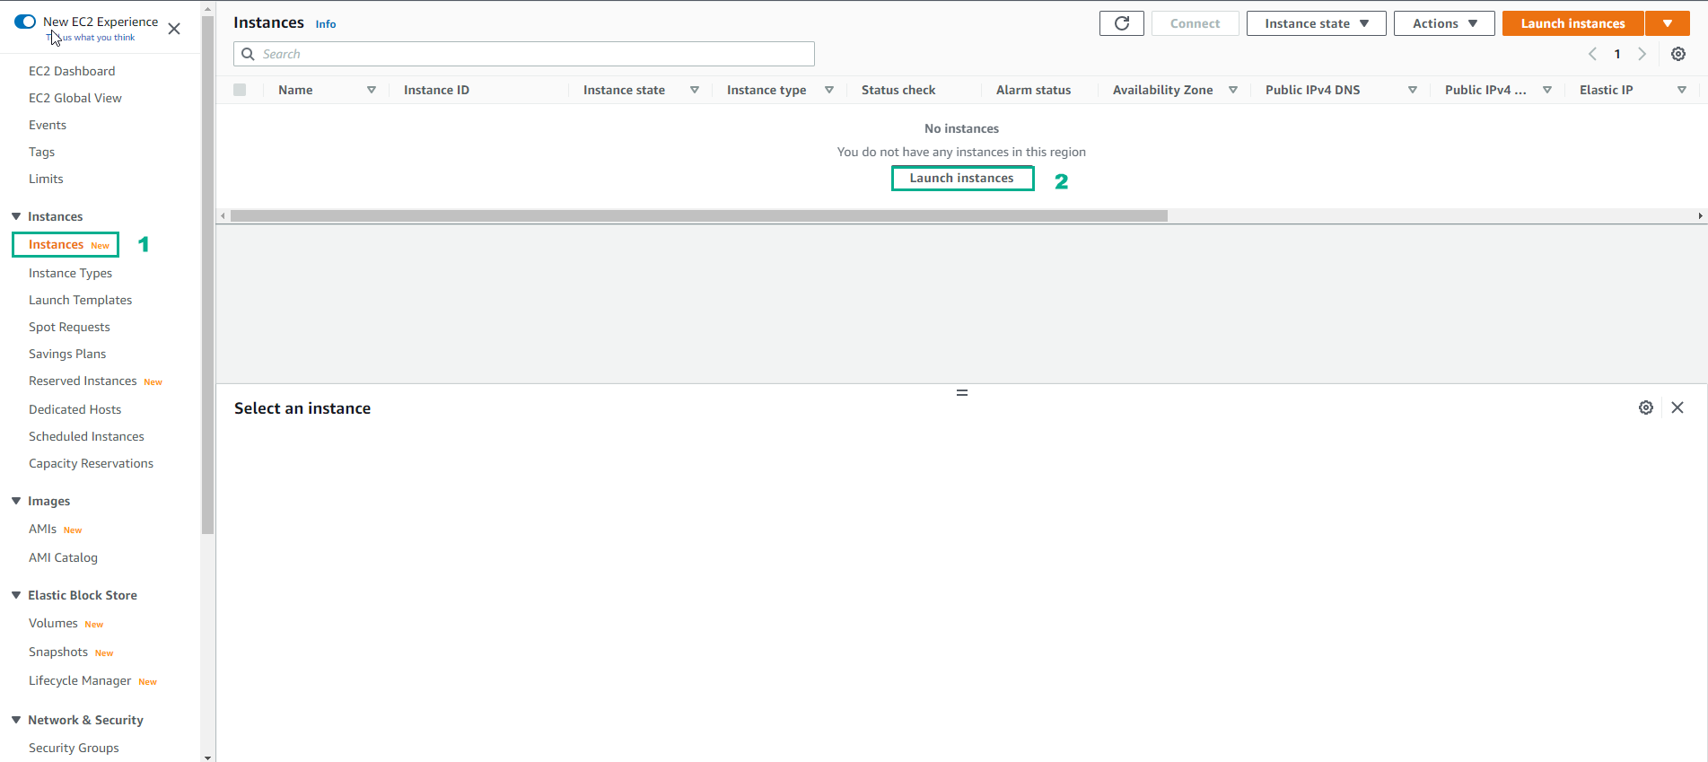Click the refresh instances icon button
Viewport: 1708px width, 762px height.
1121,23
